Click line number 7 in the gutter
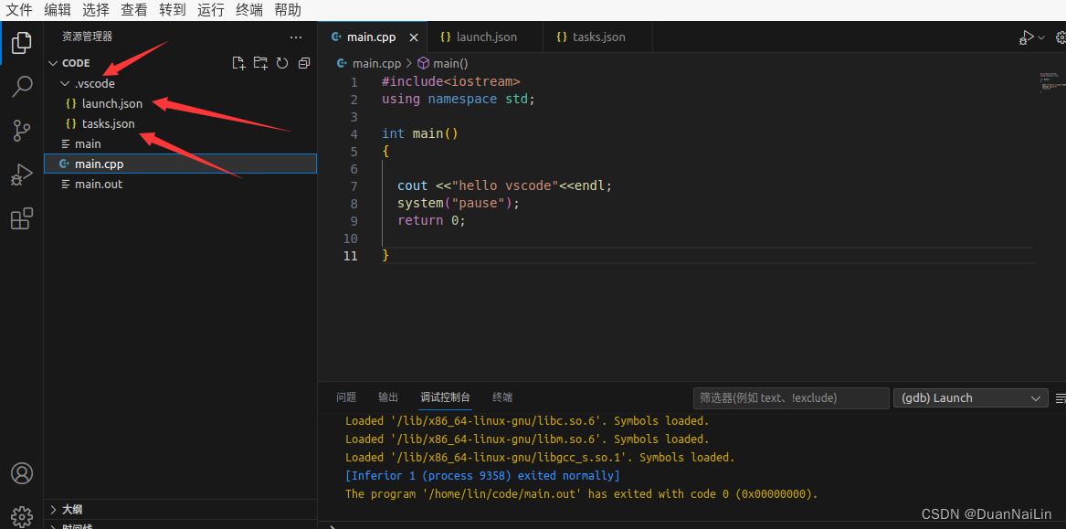 [x=354, y=186]
